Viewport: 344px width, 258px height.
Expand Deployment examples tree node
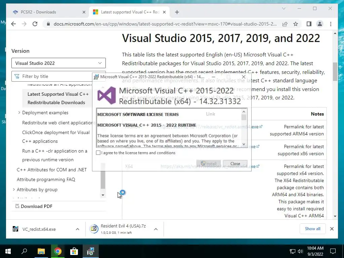(19, 113)
